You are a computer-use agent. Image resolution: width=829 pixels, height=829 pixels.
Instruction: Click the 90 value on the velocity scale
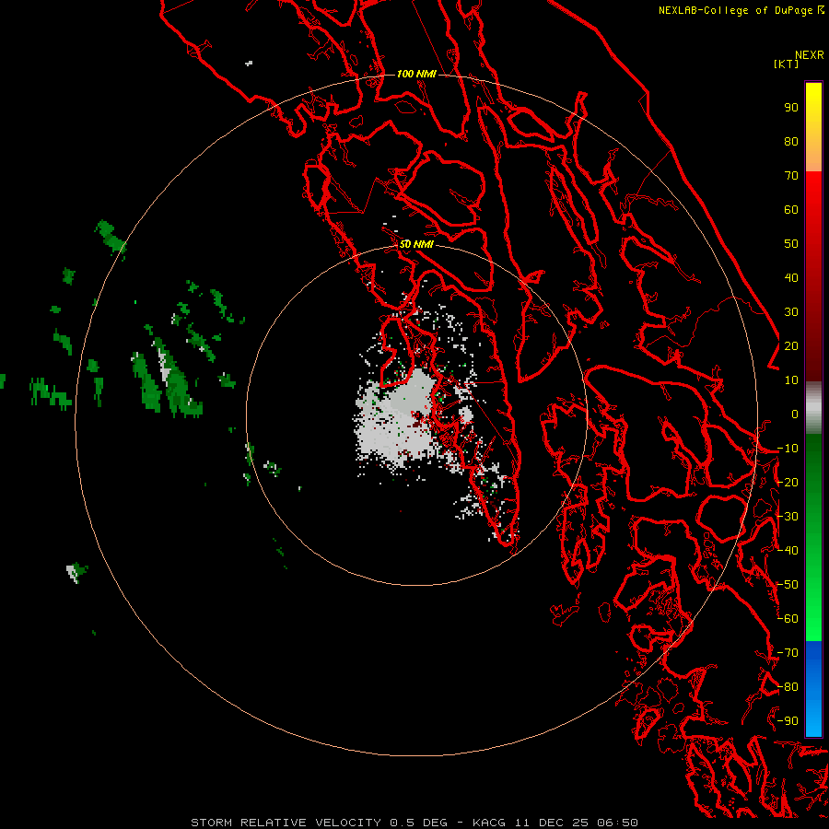(791, 108)
